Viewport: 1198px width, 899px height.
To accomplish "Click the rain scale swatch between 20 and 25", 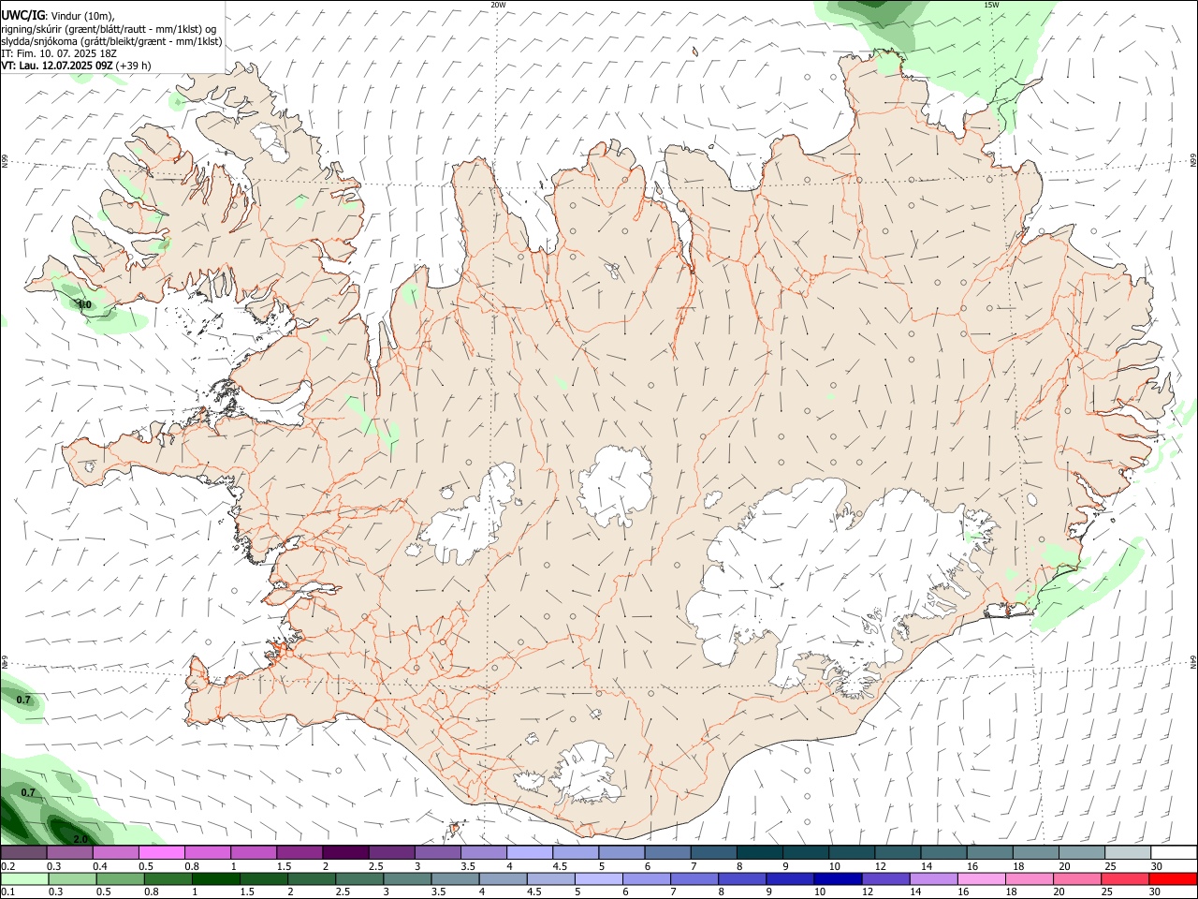I will [1078, 878].
